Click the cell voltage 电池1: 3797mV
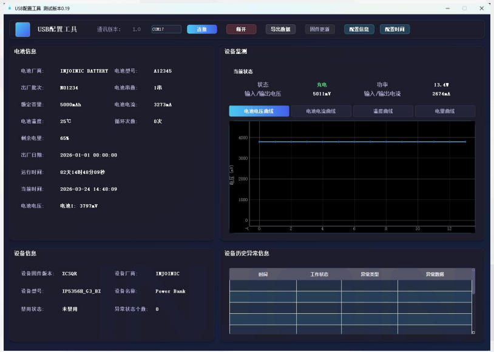Image resolution: width=494 pixels, height=352 pixels. (x=79, y=206)
